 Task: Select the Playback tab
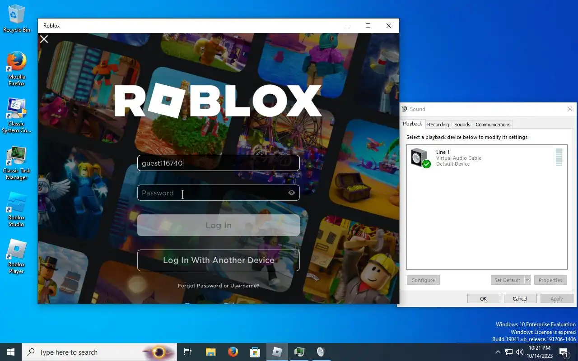coord(412,124)
